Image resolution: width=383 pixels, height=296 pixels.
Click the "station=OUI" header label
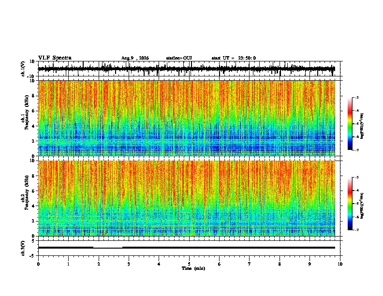coord(179,58)
